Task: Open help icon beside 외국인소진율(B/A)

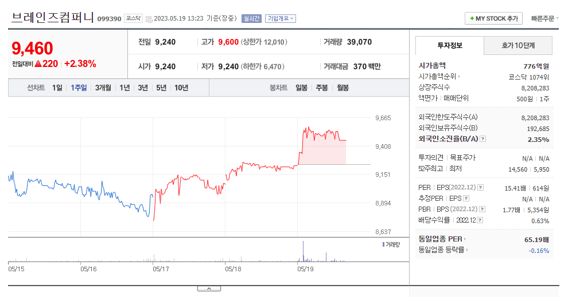Action: (482, 138)
